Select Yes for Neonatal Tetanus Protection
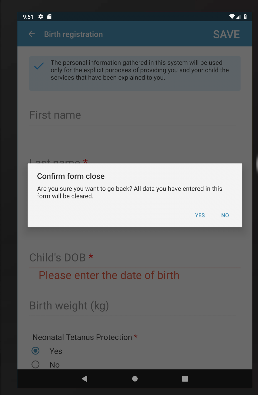This screenshot has width=258, height=395. tap(36, 351)
